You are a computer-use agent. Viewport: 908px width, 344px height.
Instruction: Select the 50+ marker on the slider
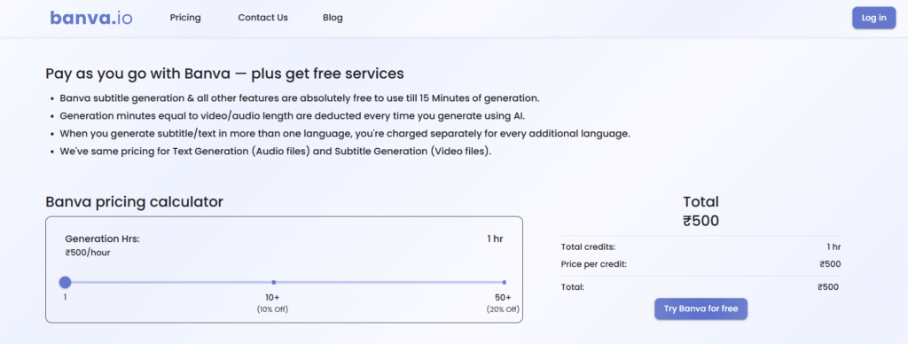pyautogui.click(x=505, y=282)
